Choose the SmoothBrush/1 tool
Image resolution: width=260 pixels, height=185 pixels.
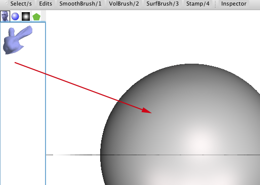pyautogui.click(x=80, y=4)
